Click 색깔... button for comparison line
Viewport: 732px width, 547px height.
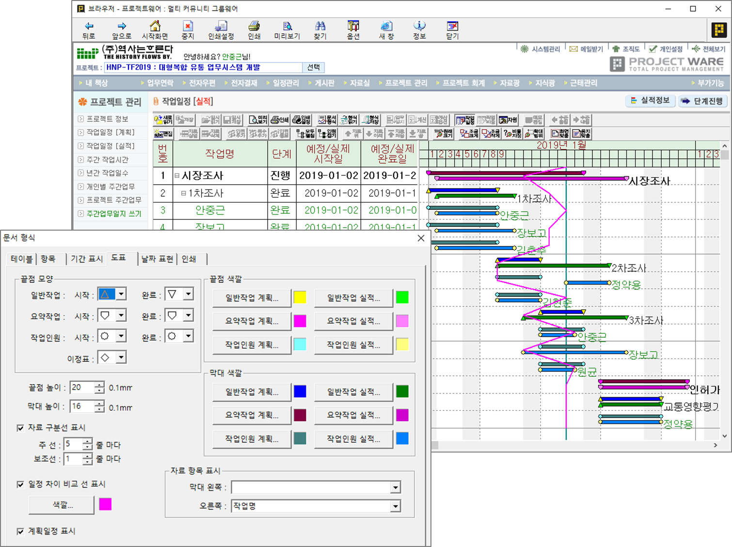tap(62, 505)
